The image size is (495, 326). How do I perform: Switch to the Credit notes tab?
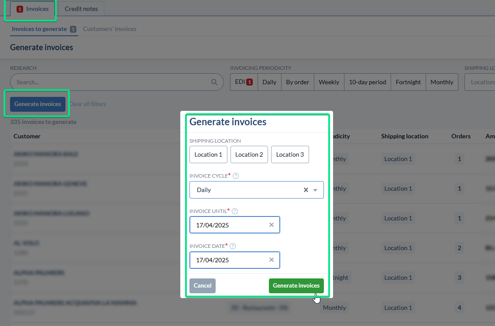pos(81,9)
